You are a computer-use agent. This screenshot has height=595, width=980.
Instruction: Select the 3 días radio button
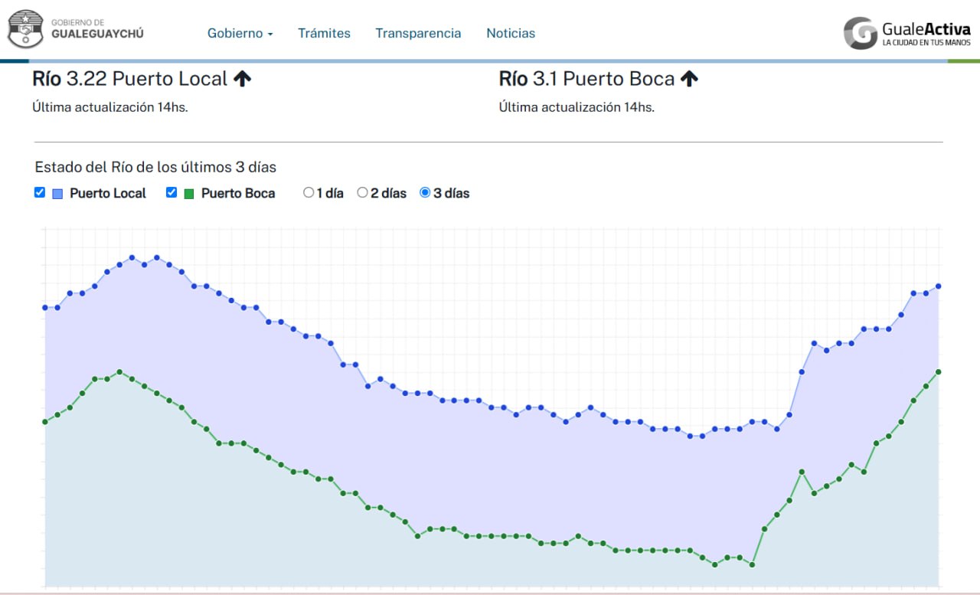pyautogui.click(x=425, y=193)
